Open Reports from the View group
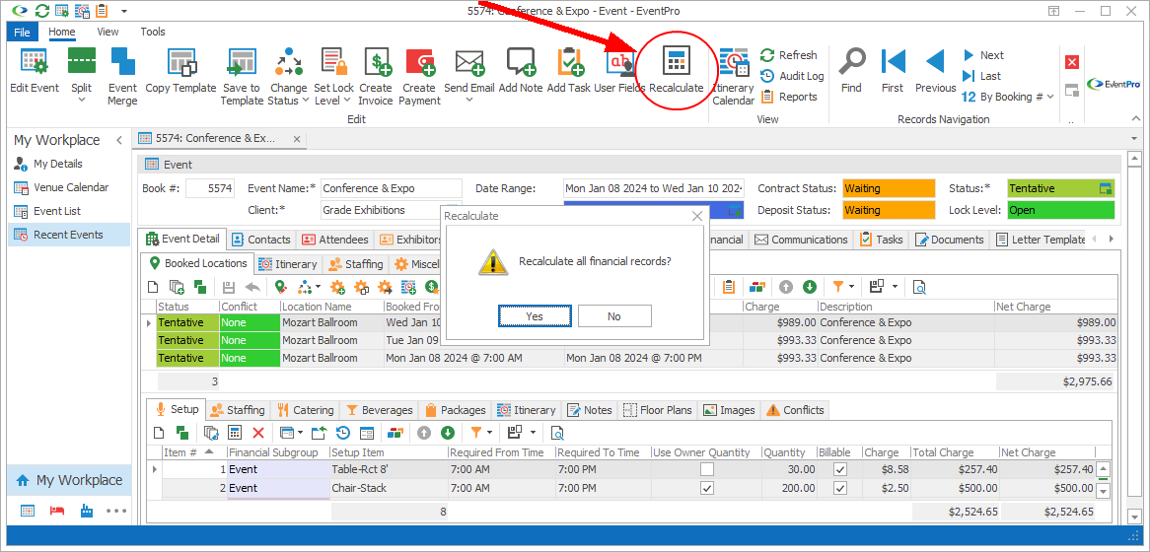The image size is (1150, 552). [788, 96]
